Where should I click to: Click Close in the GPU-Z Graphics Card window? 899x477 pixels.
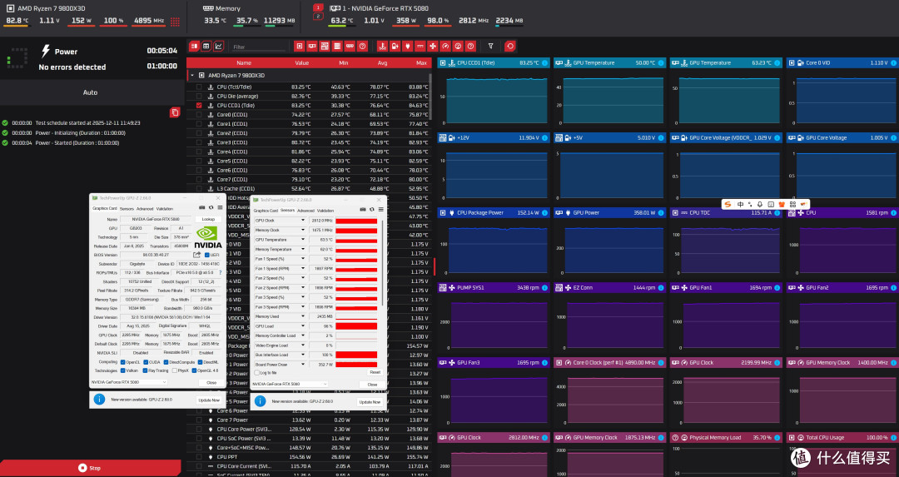click(x=211, y=382)
